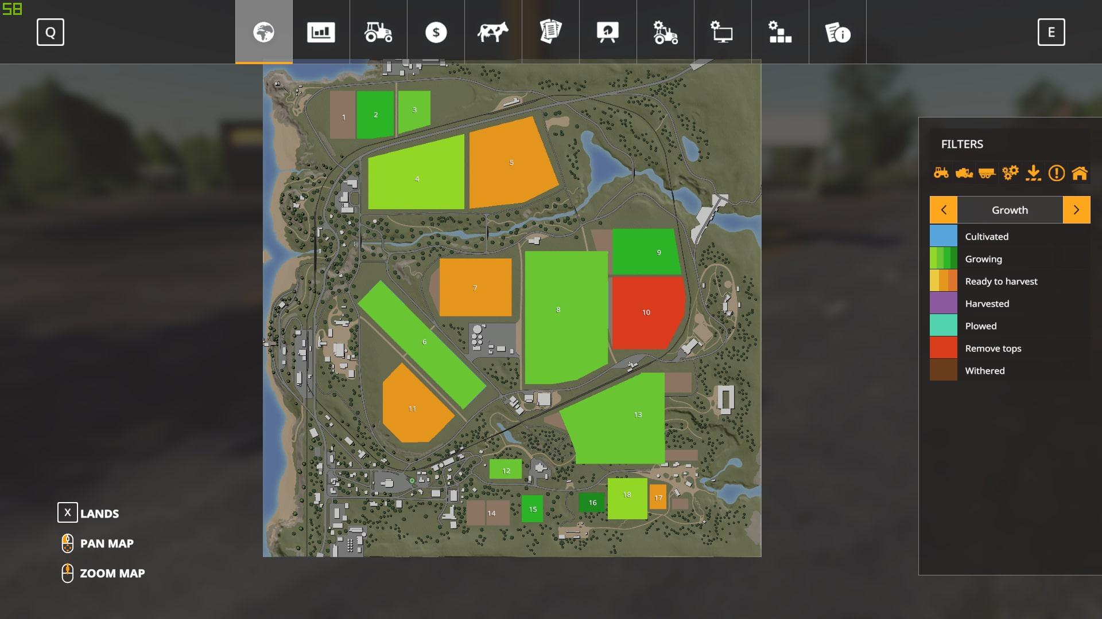Open the game settings monitor tab
Screen dimensions: 1102x619
(x=722, y=32)
